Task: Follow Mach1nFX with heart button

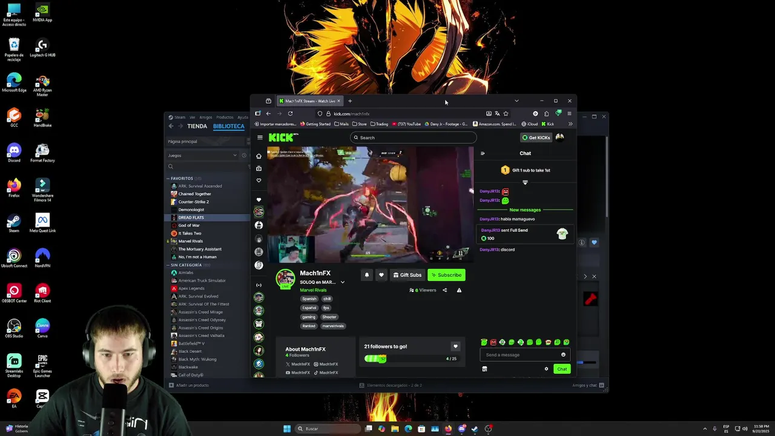Action: (x=381, y=275)
